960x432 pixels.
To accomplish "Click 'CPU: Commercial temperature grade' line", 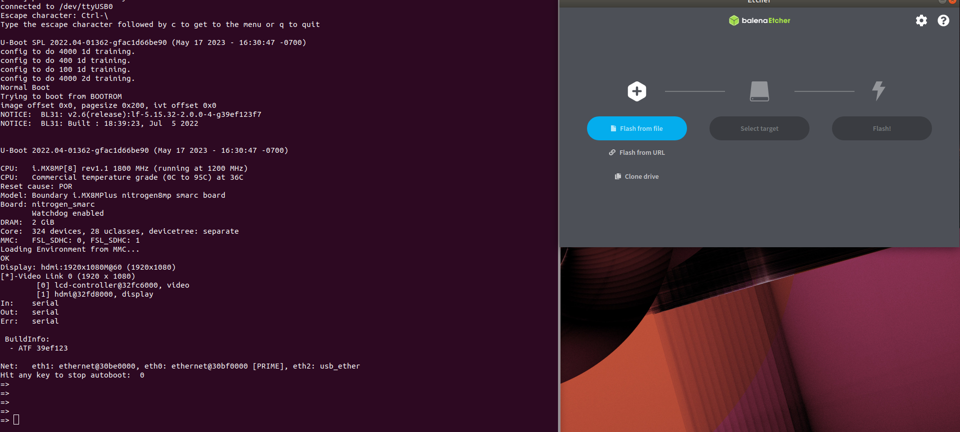I will pos(122,177).
